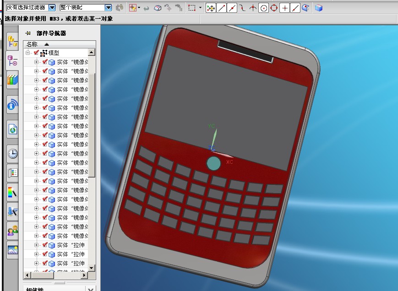Uncheck the red checkbox beside 模型
This screenshot has height=291, width=398.
click(x=36, y=53)
